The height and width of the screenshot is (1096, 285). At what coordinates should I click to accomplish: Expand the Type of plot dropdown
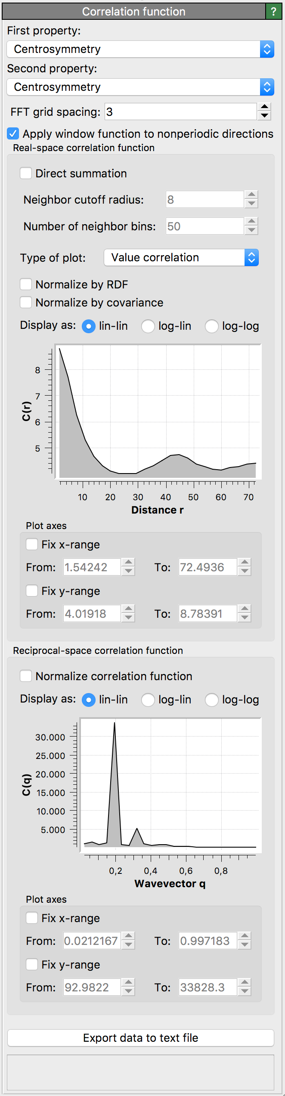[x=181, y=258]
